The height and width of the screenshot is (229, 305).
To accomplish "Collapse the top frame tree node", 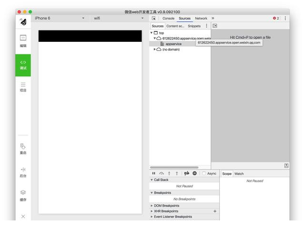I will (x=152, y=33).
